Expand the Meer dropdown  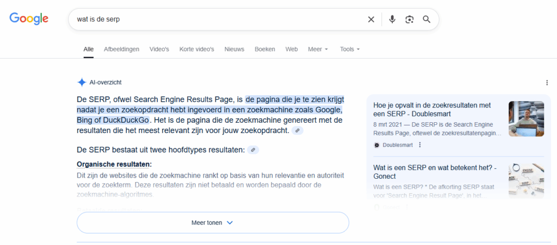[x=318, y=49]
